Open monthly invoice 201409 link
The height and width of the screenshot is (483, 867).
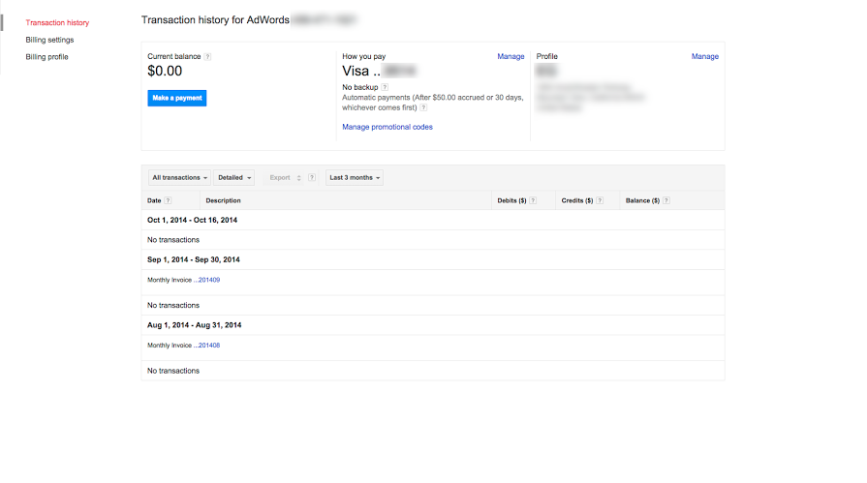point(209,280)
